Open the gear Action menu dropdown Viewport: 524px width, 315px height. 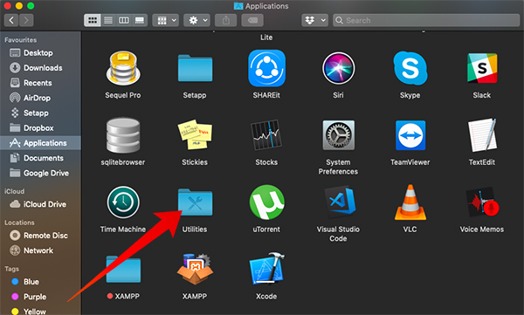pyautogui.click(x=196, y=20)
